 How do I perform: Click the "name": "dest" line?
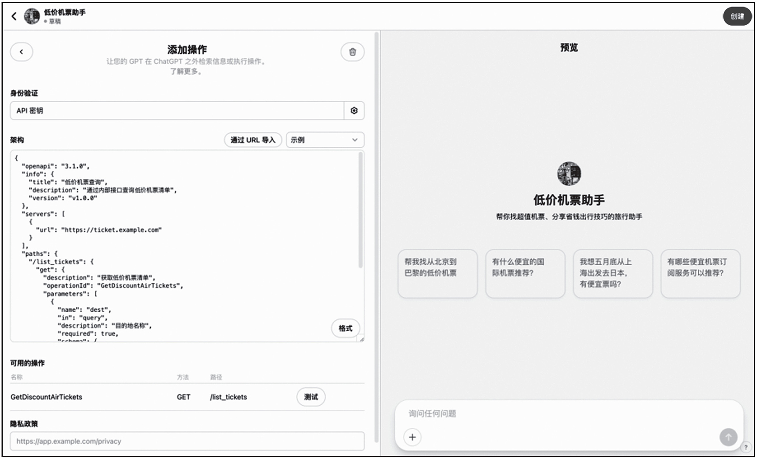tap(84, 310)
